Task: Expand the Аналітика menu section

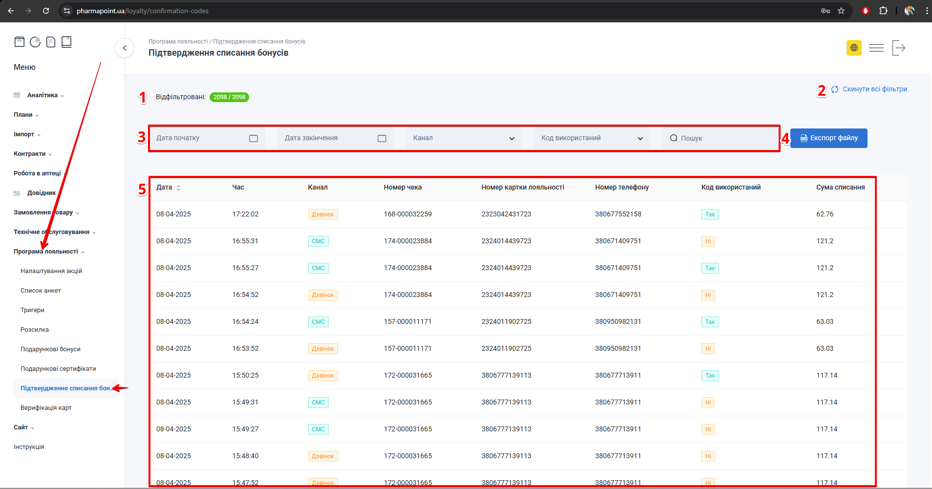Action: (42, 95)
